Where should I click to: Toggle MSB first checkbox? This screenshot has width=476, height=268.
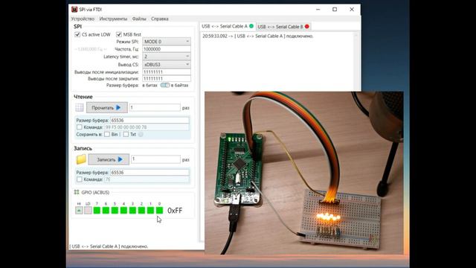119,34
